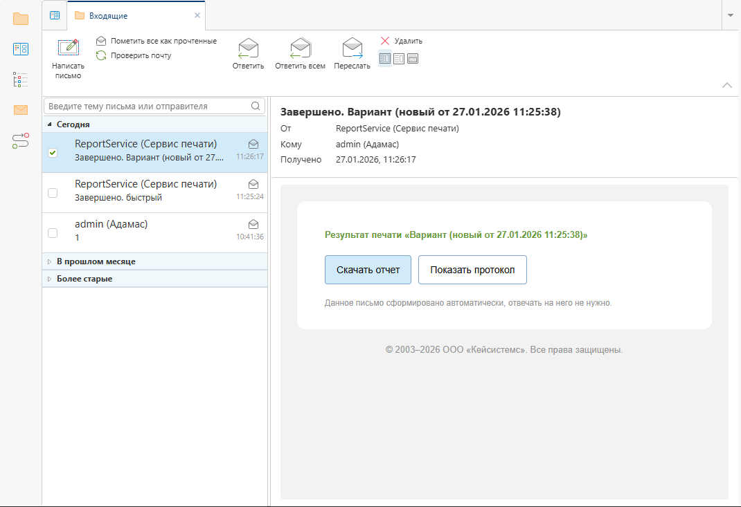Open the workflow route icon in left sidebar
Image resolution: width=741 pixels, height=507 pixels.
click(21, 140)
